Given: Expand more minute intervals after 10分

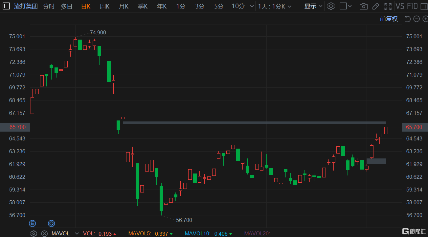Looking at the screenshot, I should tap(252, 6).
